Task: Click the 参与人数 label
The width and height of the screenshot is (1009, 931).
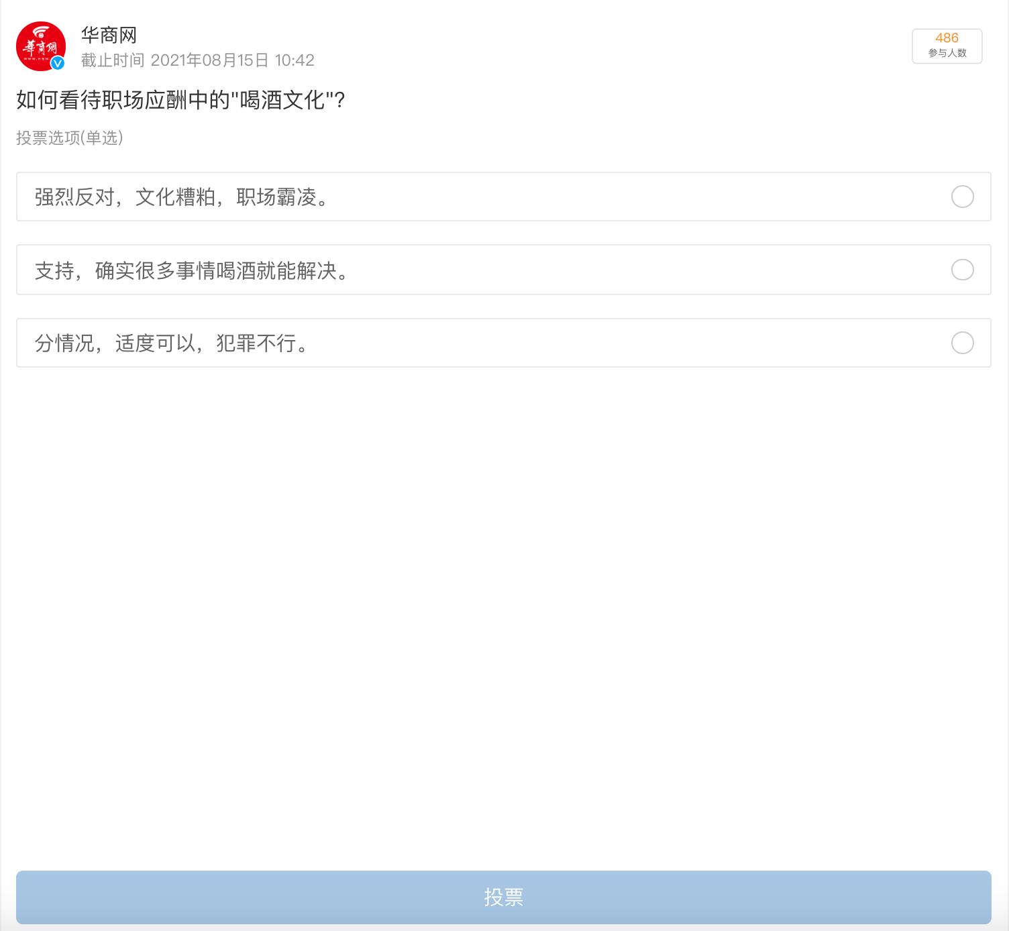Action: click(x=947, y=54)
